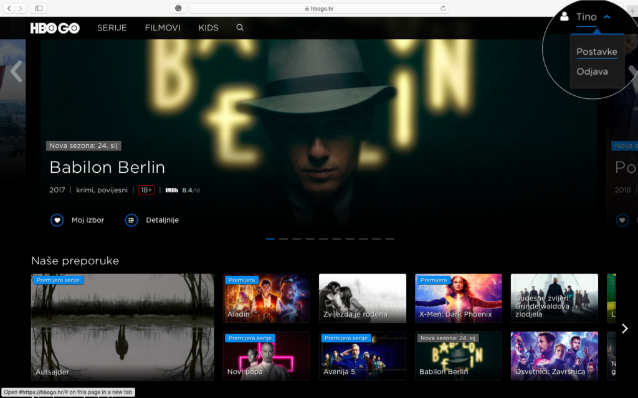Click Safari back navigation button
The height and width of the screenshot is (398, 638).
tap(9, 8)
